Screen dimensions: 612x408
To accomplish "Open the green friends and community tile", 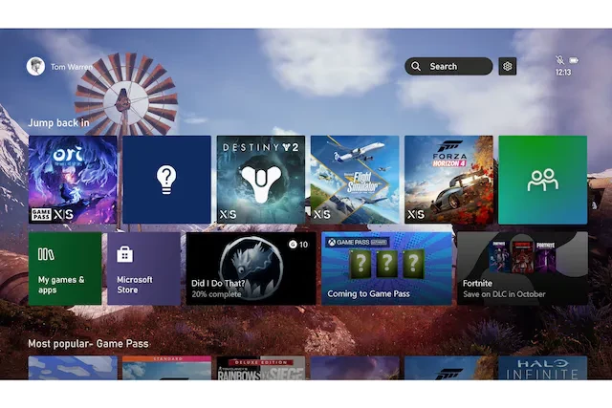I will pos(543,180).
